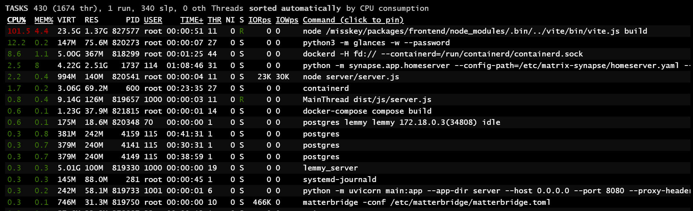Select the matterbridge process row
The image size is (693, 211).
click(x=426, y=202)
